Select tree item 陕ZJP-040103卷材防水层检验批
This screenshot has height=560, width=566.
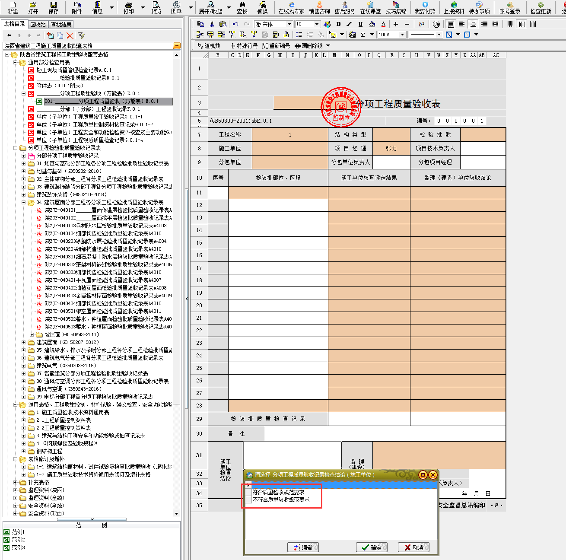[105, 226]
